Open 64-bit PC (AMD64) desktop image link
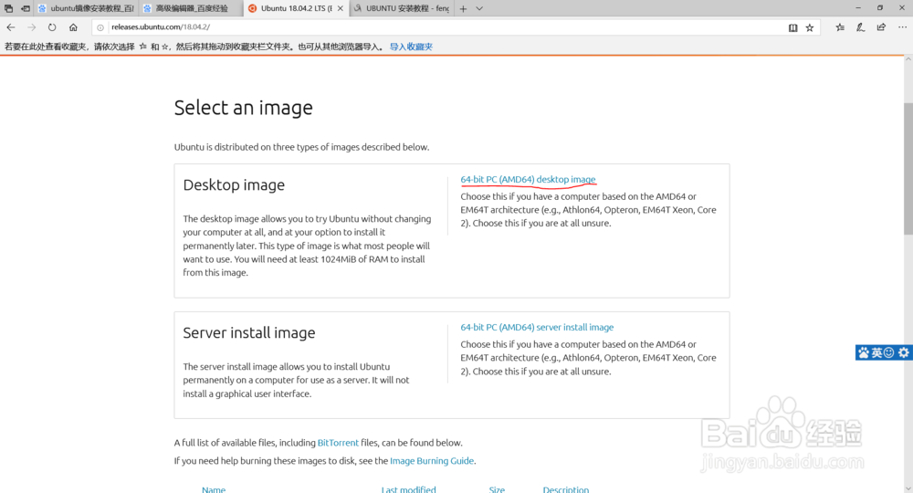Viewport: 913px width, 493px height. (x=528, y=179)
